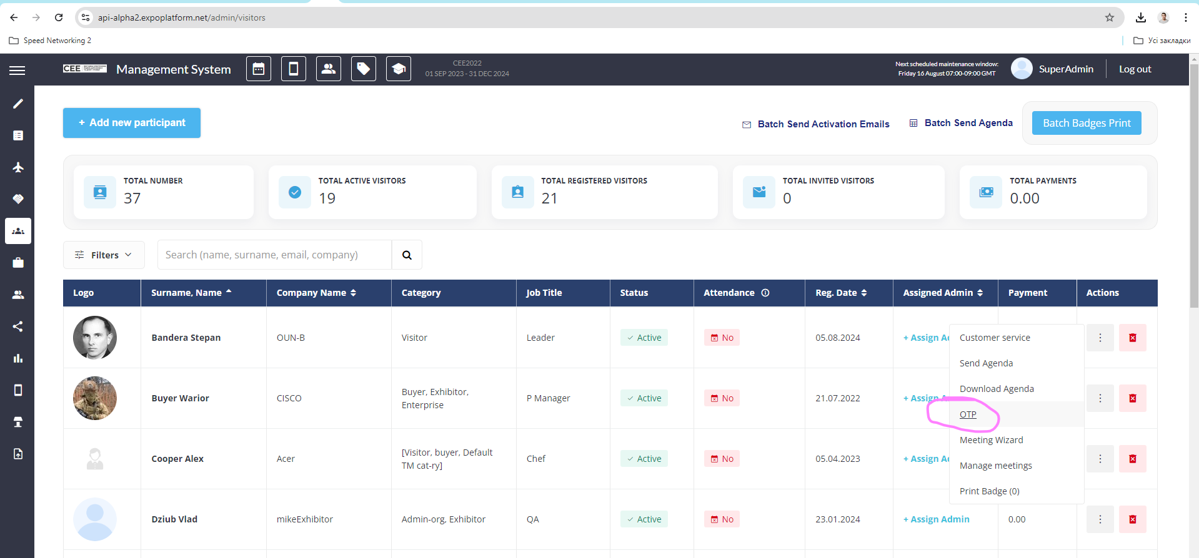Delete Bandera Stepan with red button
This screenshot has height=558, width=1199.
(1132, 338)
